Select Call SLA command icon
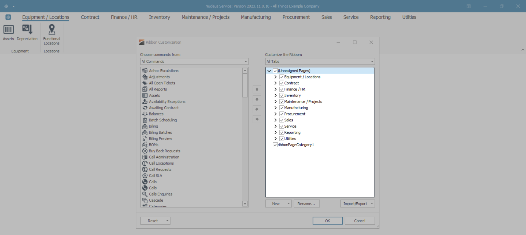 pyautogui.click(x=145, y=176)
